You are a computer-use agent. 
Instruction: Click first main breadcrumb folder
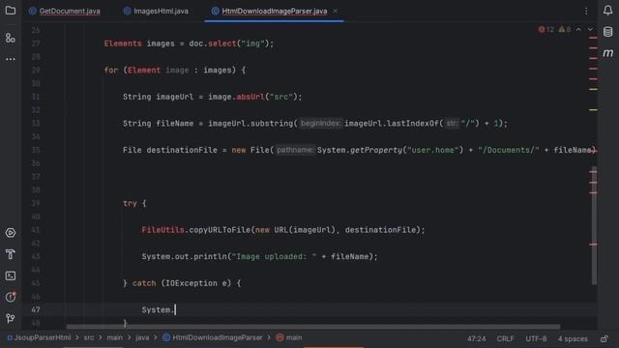pos(114,337)
